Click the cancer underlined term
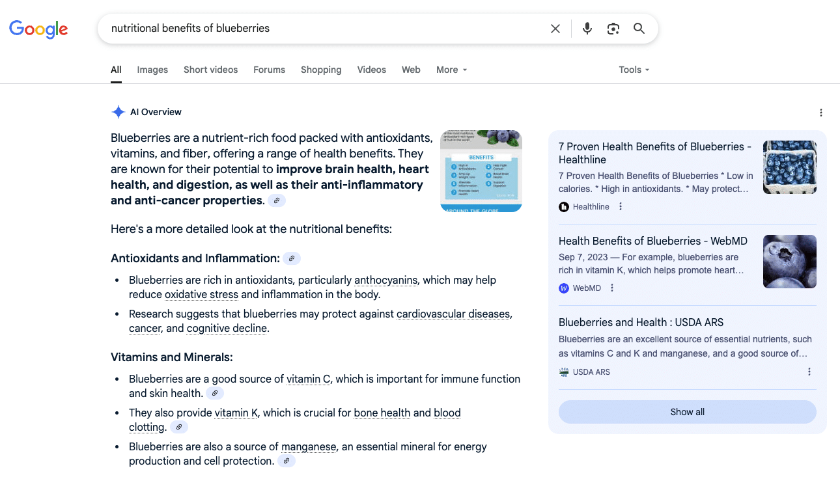 pyautogui.click(x=145, y=329)
